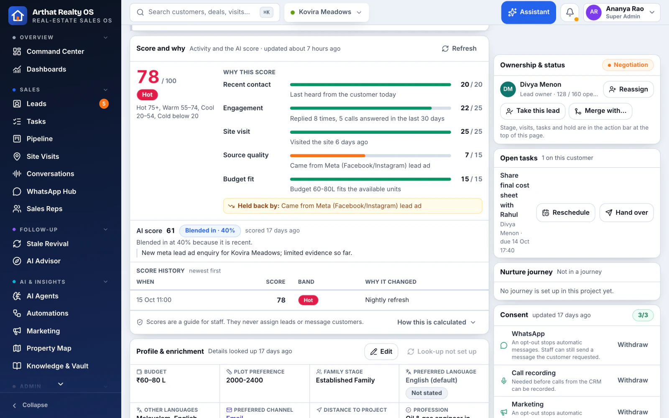Click the Site Visits pin icon

point(17,156)
